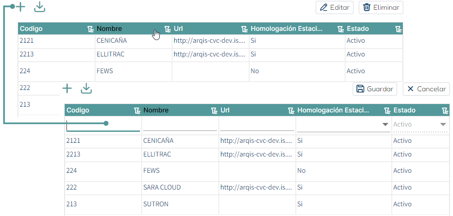Image resolution: width=453 pixels, height=216 pixels.
Task: Focus the new row Codigo input field
Action: coord(103,126)
